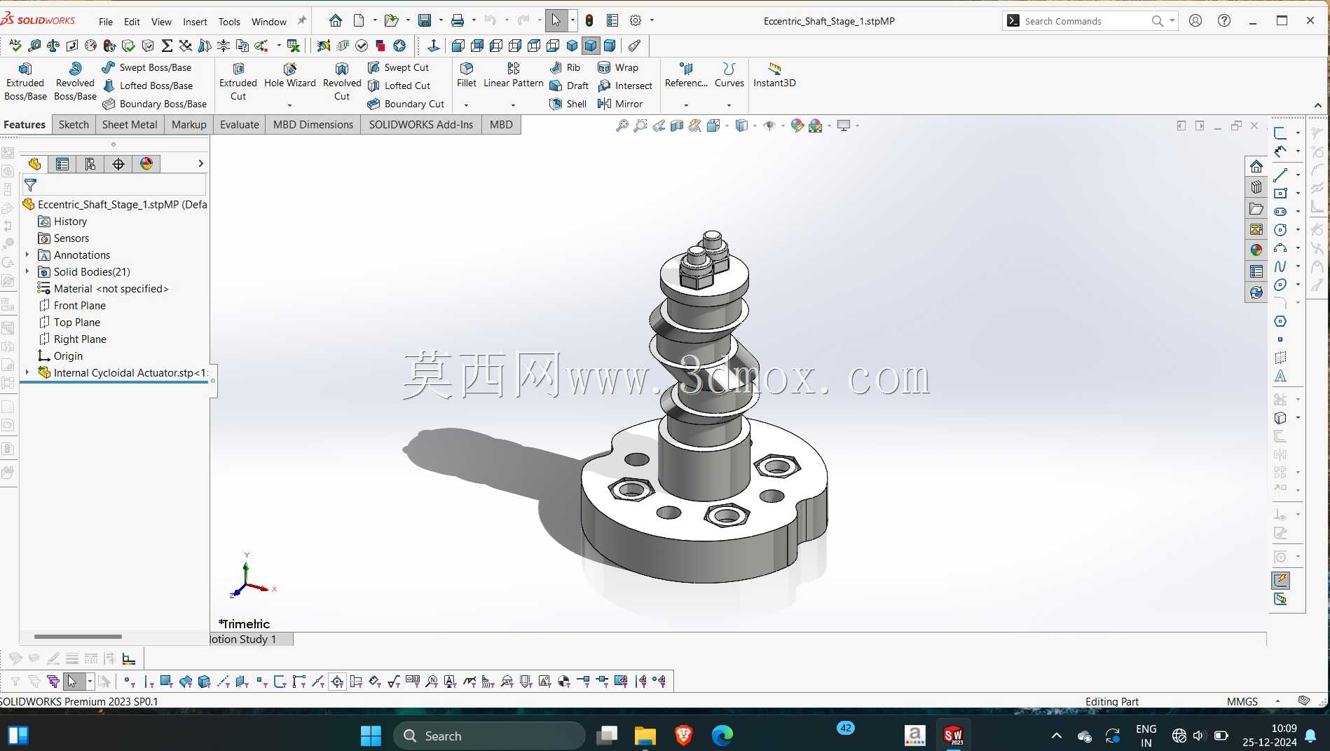Select the Wrap feature
The width and height of the screenshot is (1330, 751).
coord(617,67)
